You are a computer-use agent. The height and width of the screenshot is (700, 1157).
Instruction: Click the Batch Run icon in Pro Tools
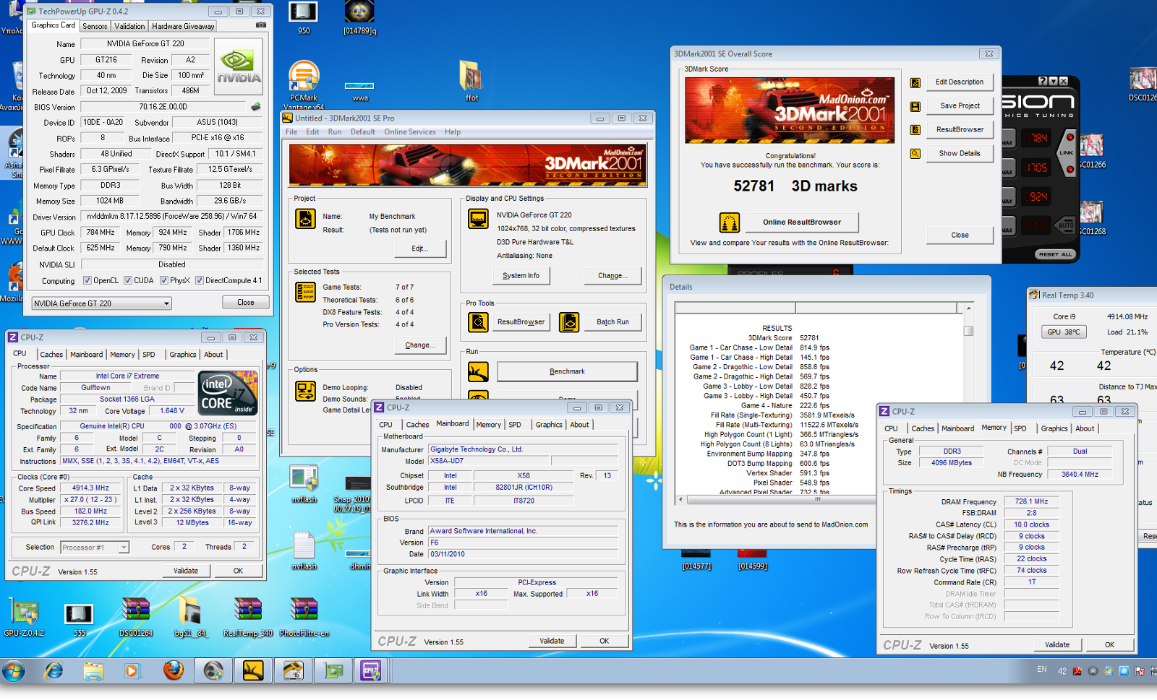569,322
